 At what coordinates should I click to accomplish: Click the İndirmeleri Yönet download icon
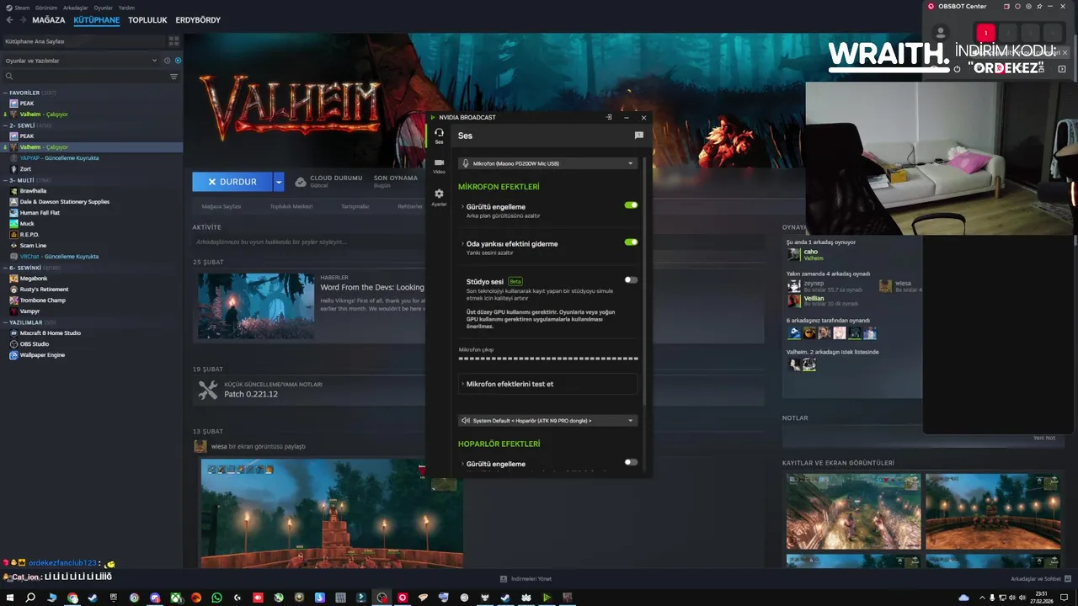tap(504, 579)
